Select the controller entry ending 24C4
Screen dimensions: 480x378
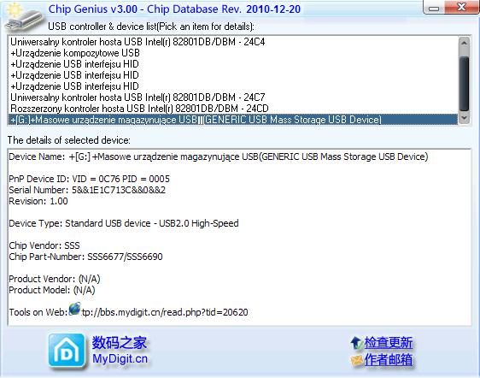(x=233, y=42)
